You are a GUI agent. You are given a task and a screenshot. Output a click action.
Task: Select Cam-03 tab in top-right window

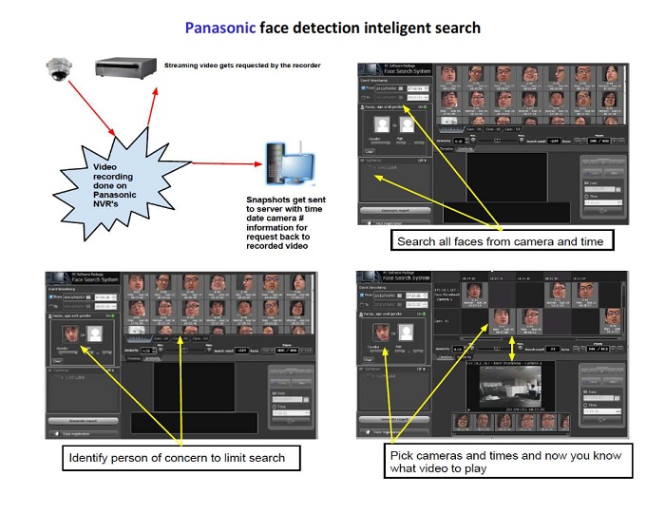click(512, 129)
